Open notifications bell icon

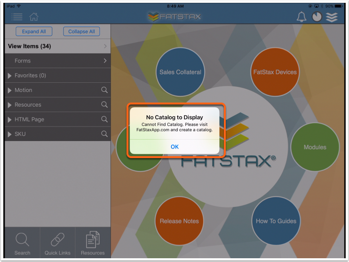pos(301,16)
